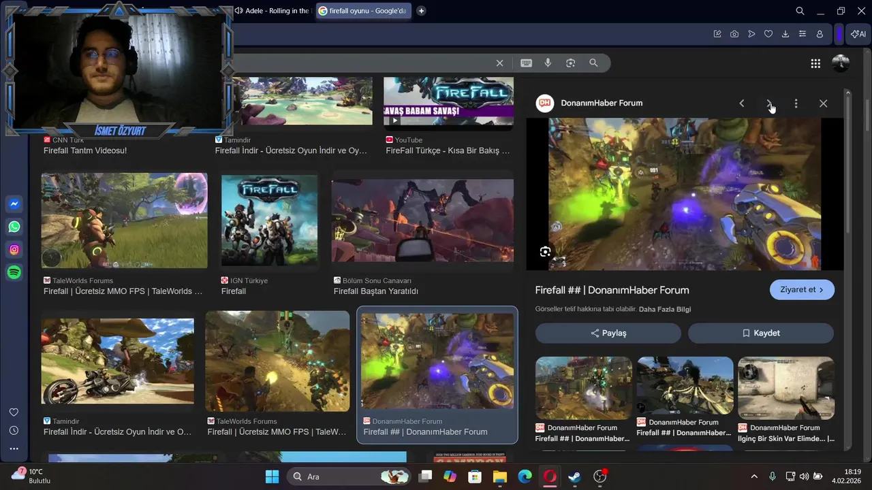872x490 pixels.
Task: Click the Kaydet save button
Action: (761, 333)
